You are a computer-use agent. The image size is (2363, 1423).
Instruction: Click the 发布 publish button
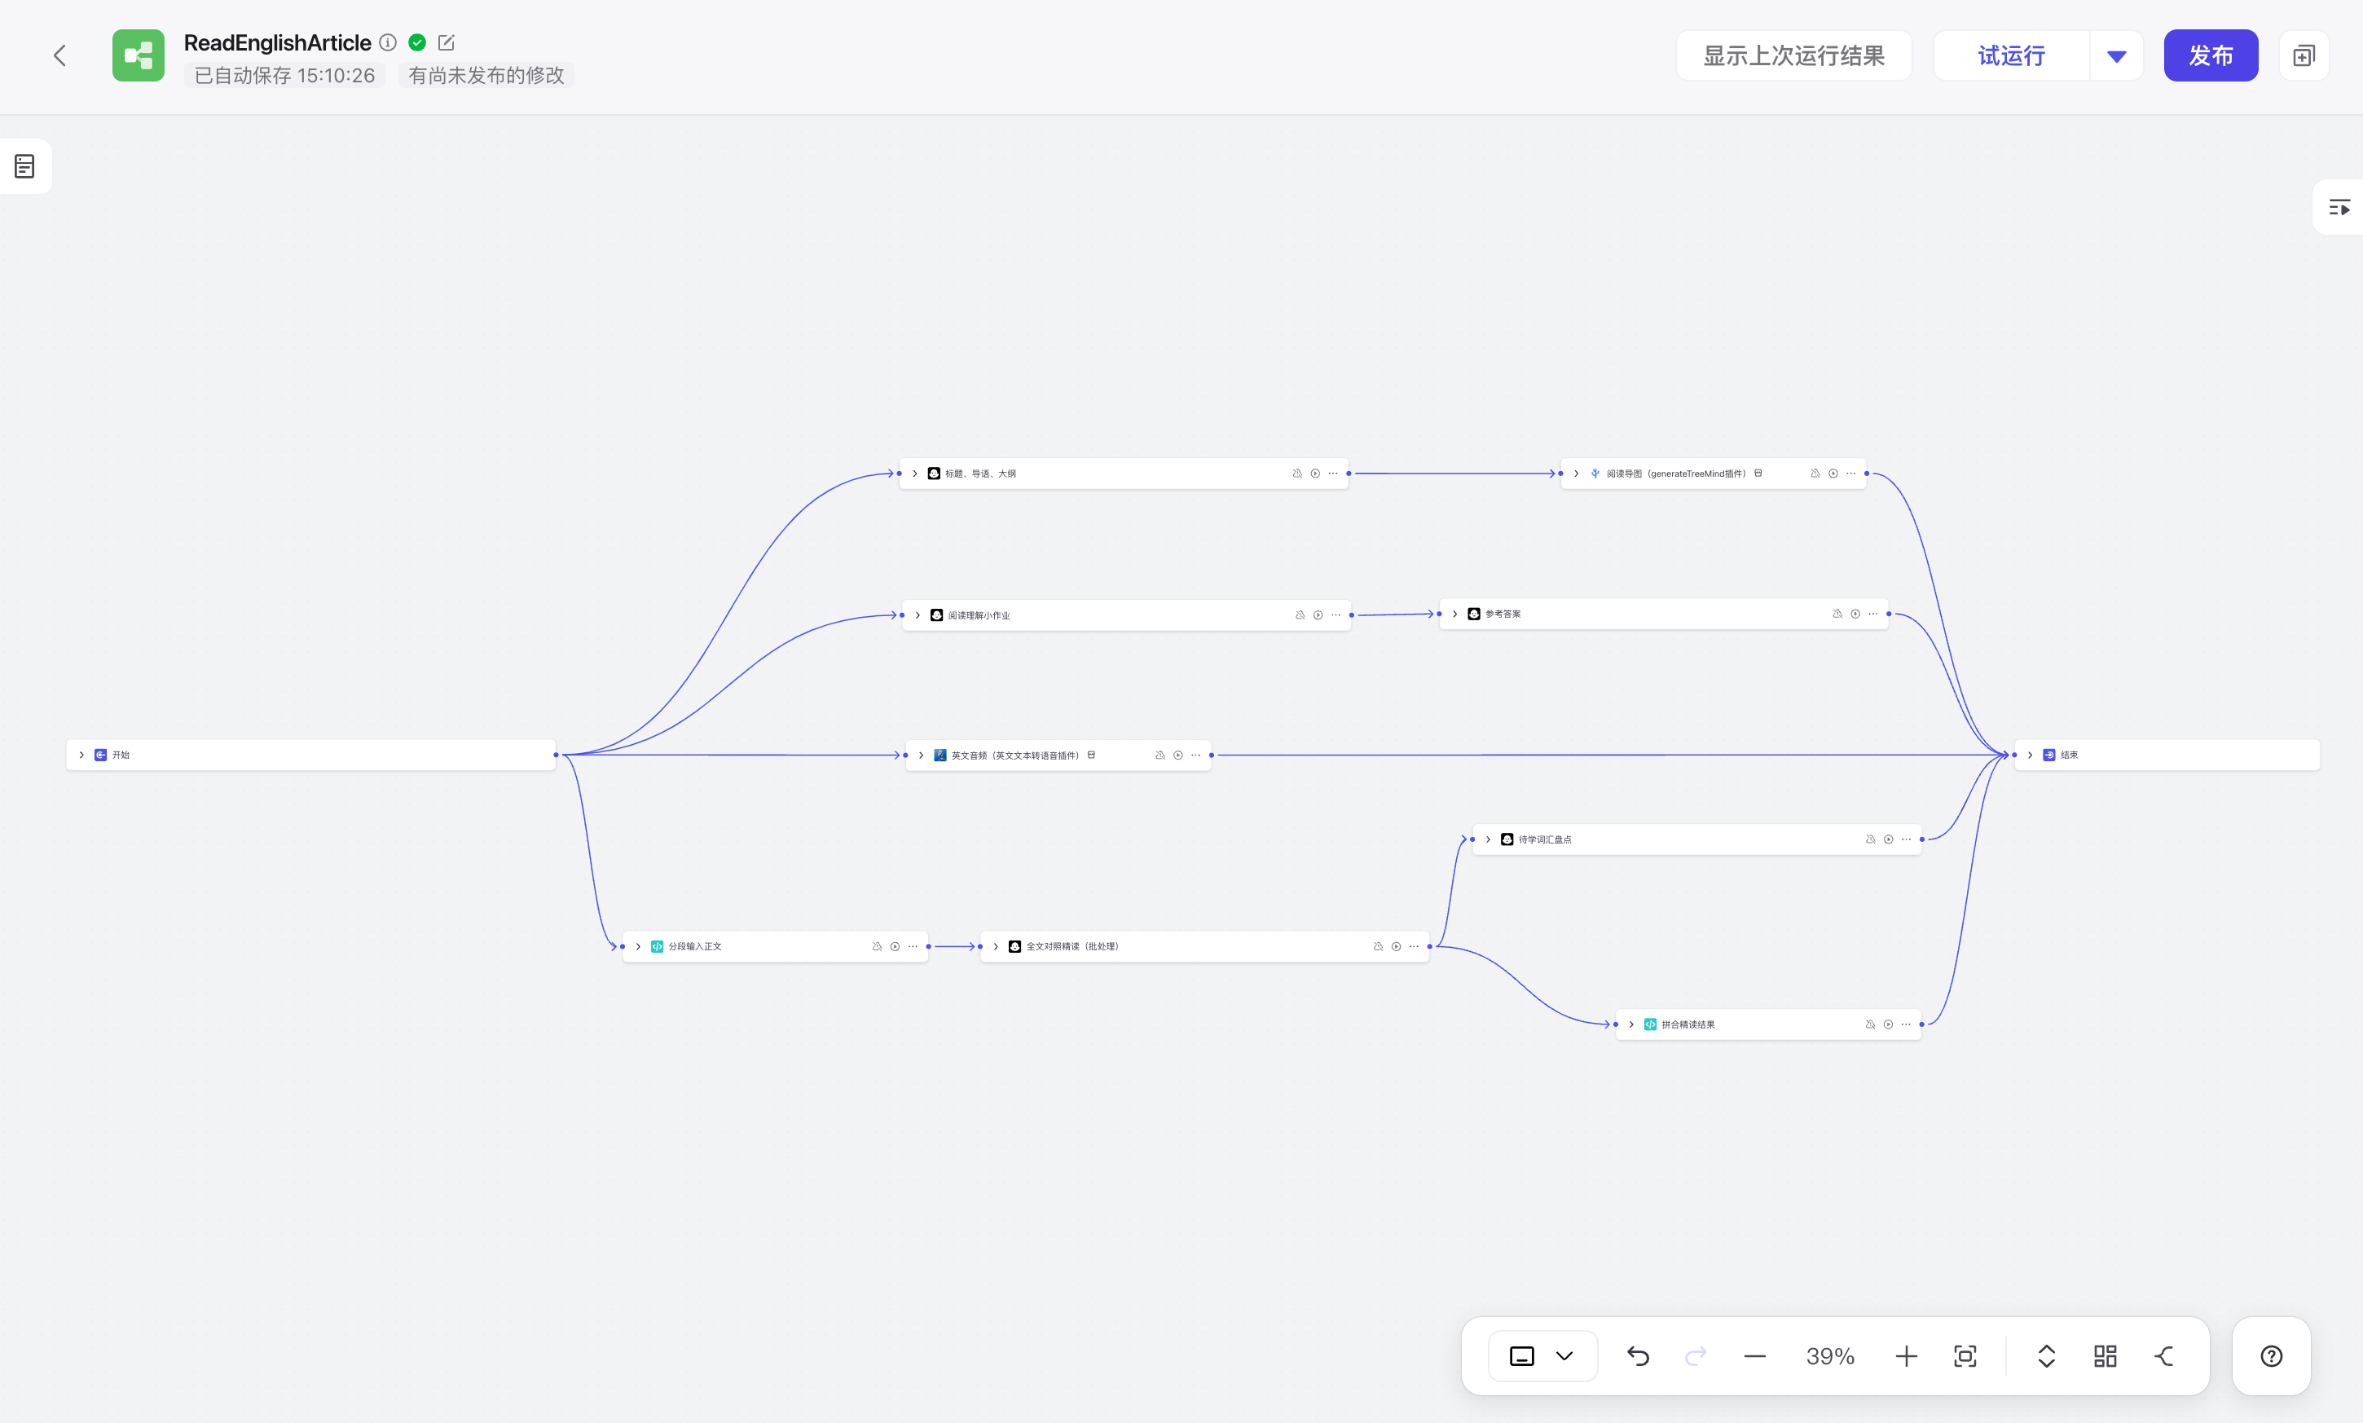pyautogui.click(x=2210, y=55)
